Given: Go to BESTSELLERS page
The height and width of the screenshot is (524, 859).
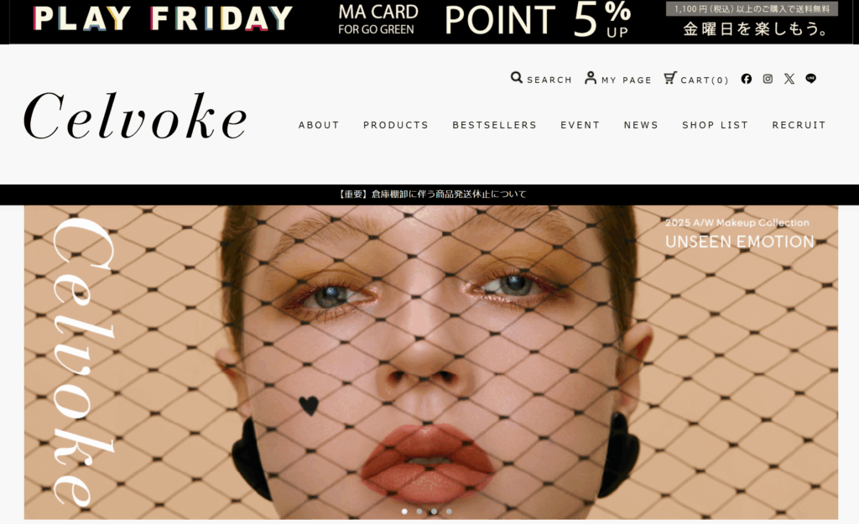Looking at the screenshot, I should click(x=494, y=125).
